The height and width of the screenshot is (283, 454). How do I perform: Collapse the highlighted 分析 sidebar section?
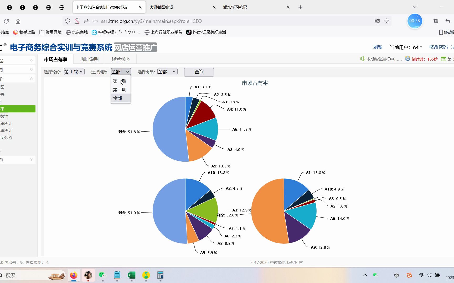coord(31,78)
